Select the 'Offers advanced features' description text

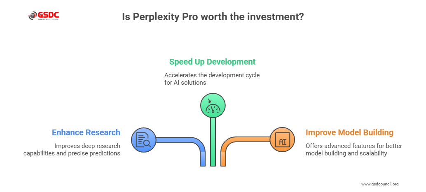pos(353,146)
